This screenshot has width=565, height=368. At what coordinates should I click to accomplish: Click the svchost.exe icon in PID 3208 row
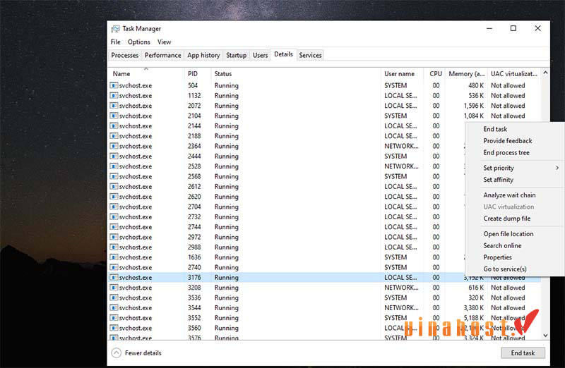point(114,288)
